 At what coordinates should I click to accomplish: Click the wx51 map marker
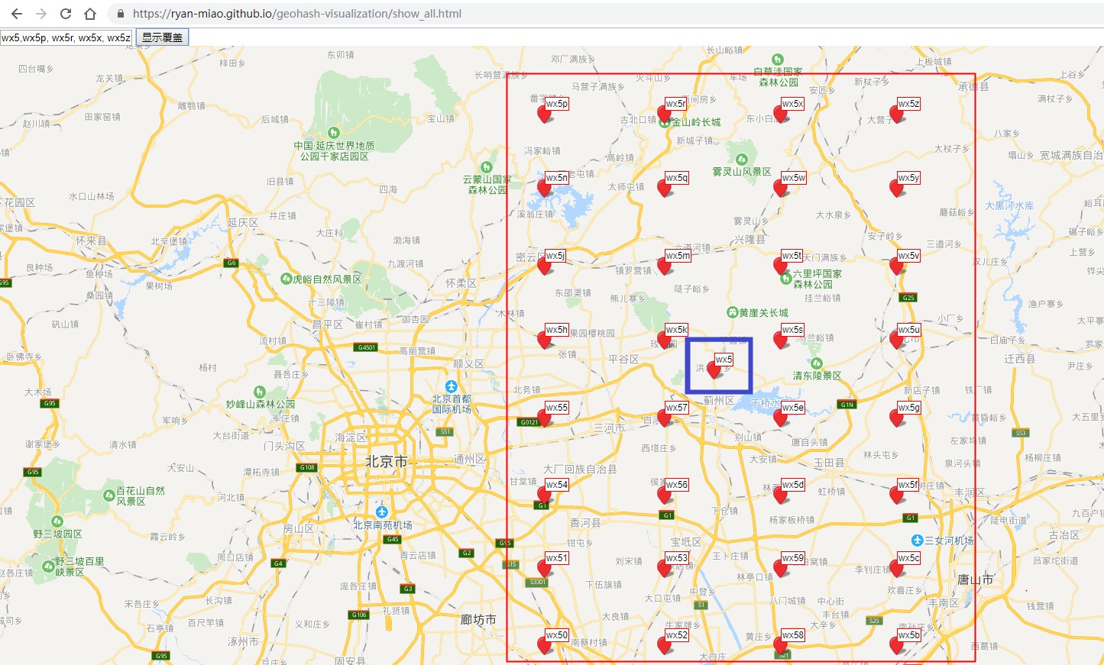545,569
